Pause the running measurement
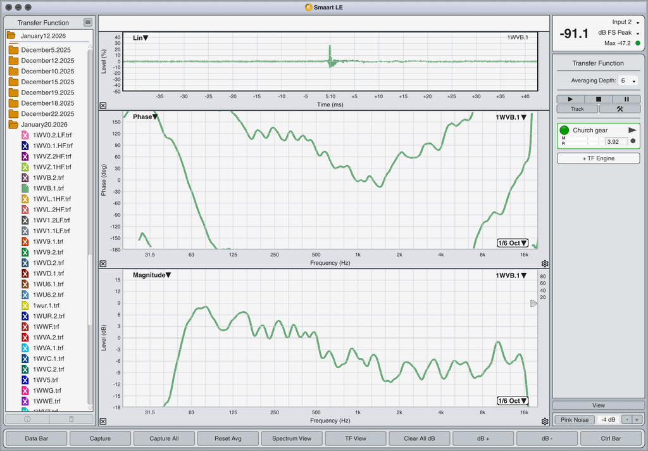Screen dimensions: 648x451 pyautogui.click(x=626, y=99)
